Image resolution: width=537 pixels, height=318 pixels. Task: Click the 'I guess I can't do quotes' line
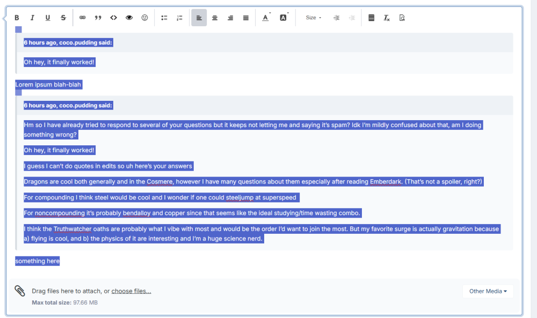point(108,166)
